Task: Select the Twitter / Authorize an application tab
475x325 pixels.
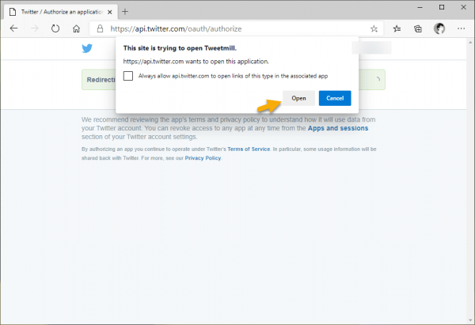Action: click(61, 12)
